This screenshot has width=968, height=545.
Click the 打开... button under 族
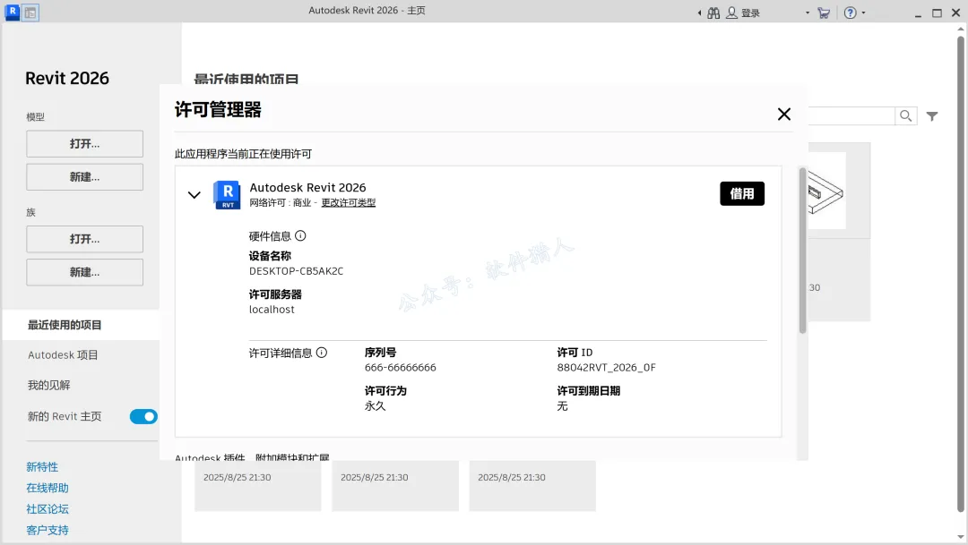pos(84,239)
